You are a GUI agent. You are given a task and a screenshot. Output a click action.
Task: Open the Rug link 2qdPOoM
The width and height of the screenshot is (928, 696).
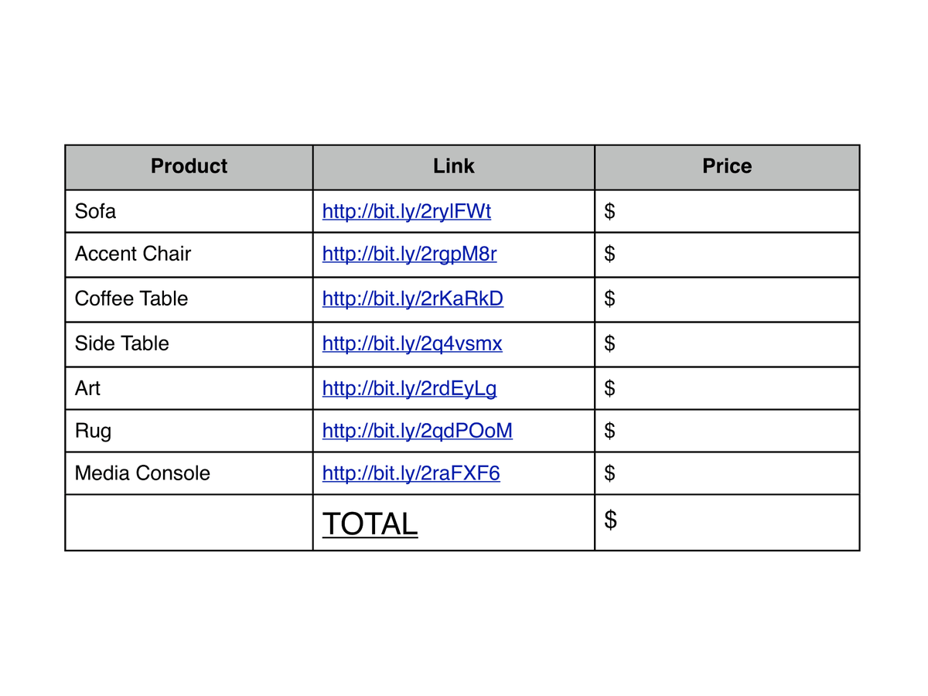pyautogui.click(x=417, y=431)
